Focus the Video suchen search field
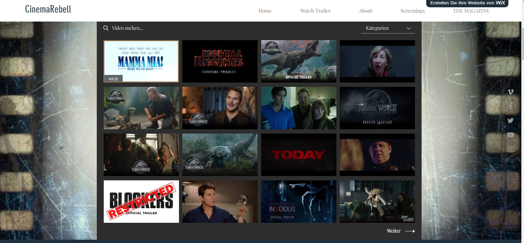The image size is (524, 243). click(x=127, y=28)
